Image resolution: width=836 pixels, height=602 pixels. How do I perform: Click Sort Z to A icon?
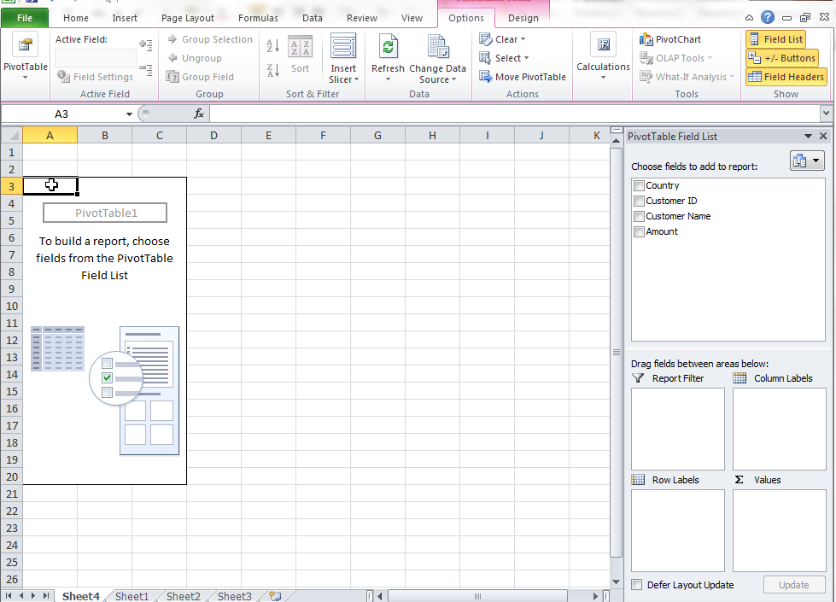pos(272,70)
